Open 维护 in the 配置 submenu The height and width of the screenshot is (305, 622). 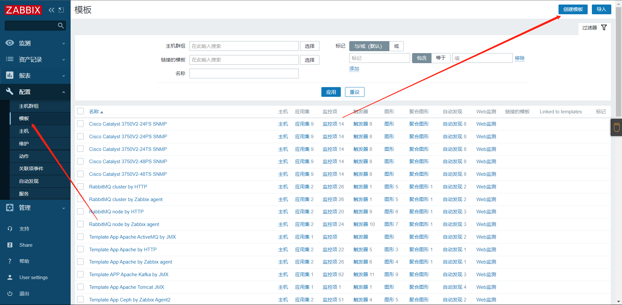[x=40, y=144]
